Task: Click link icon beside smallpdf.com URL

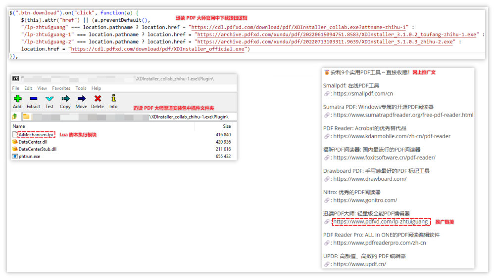Action: point(327,94)
